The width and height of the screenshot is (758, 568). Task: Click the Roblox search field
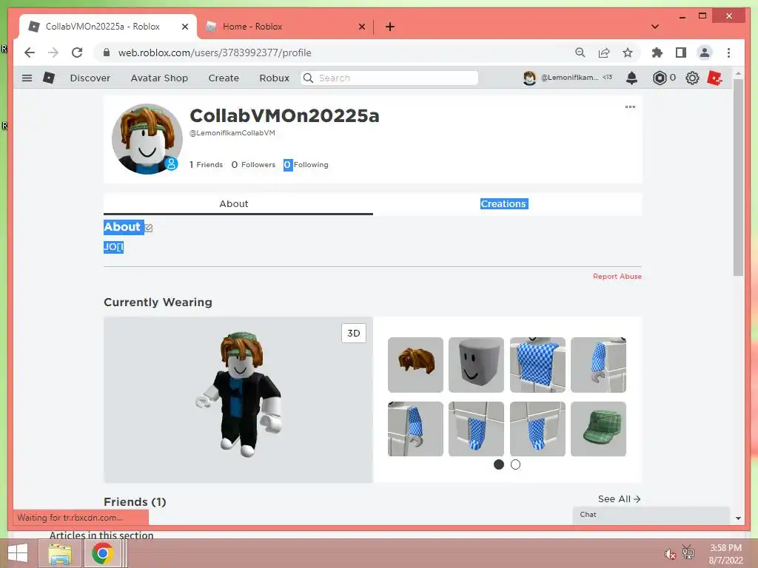(389, 78)
